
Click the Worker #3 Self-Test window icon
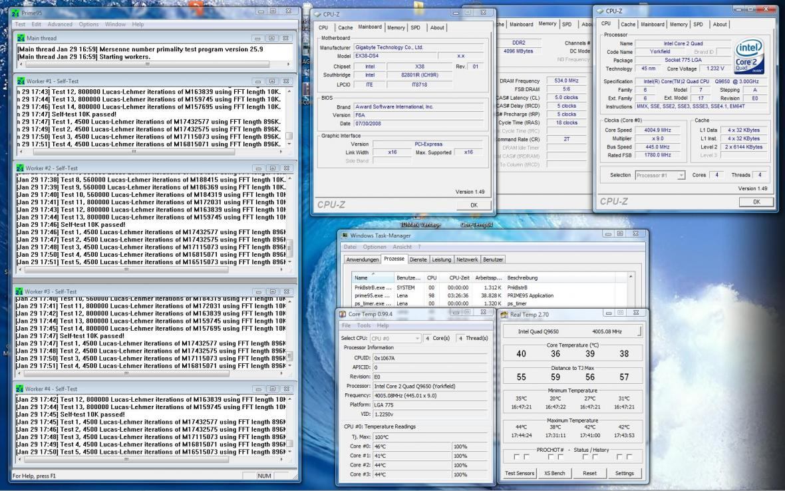[x=19, y=291]
